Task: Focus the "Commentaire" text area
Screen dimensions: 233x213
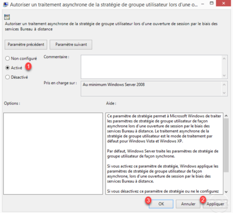Action: tap(152, 67)
